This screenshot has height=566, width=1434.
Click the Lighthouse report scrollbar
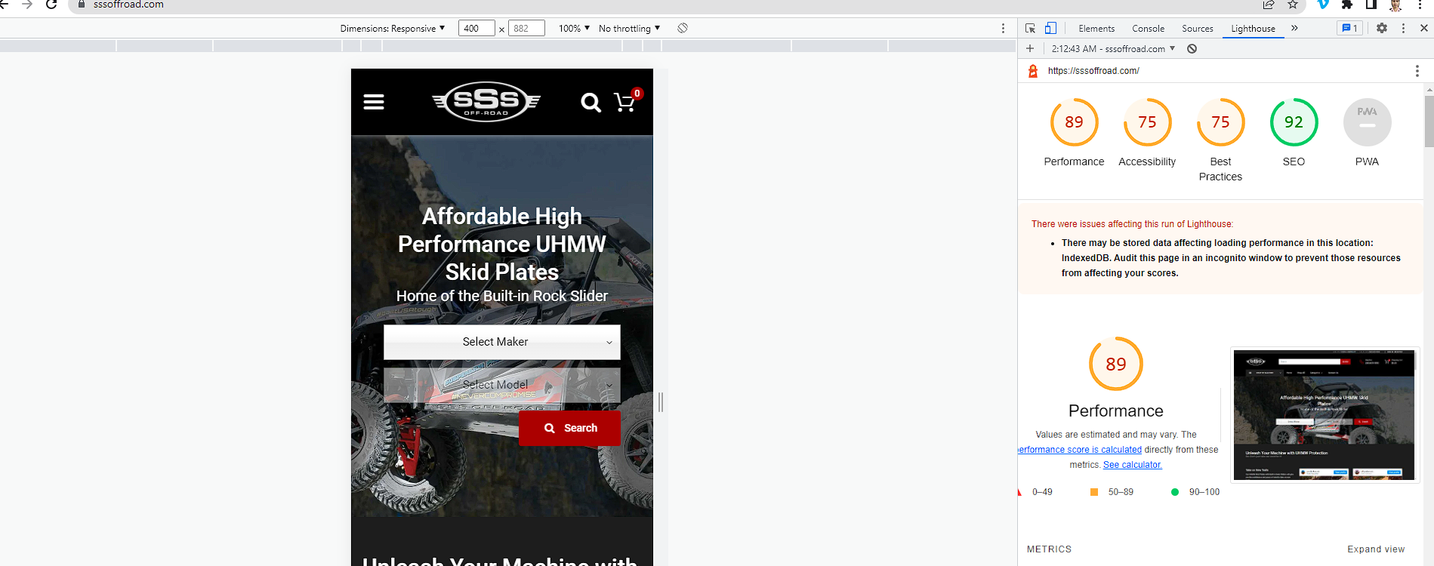(x=1429, y=121)
